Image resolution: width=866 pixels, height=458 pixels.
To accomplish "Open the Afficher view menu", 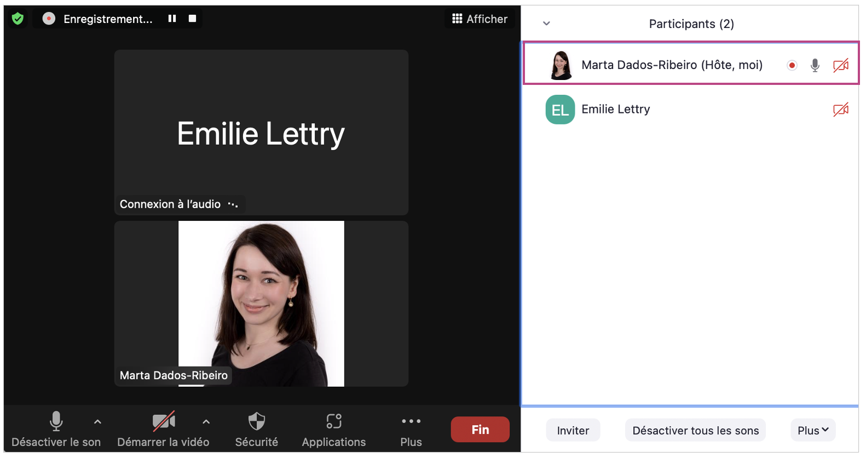I will pyautogui.click(x=480, y=19).
